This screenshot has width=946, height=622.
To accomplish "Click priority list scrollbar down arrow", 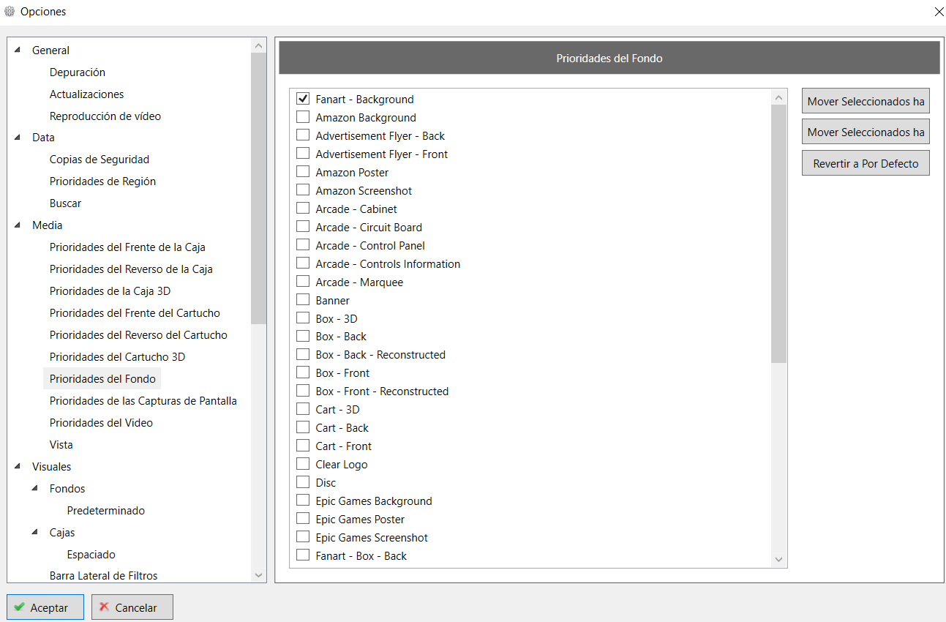I will 778,560.
